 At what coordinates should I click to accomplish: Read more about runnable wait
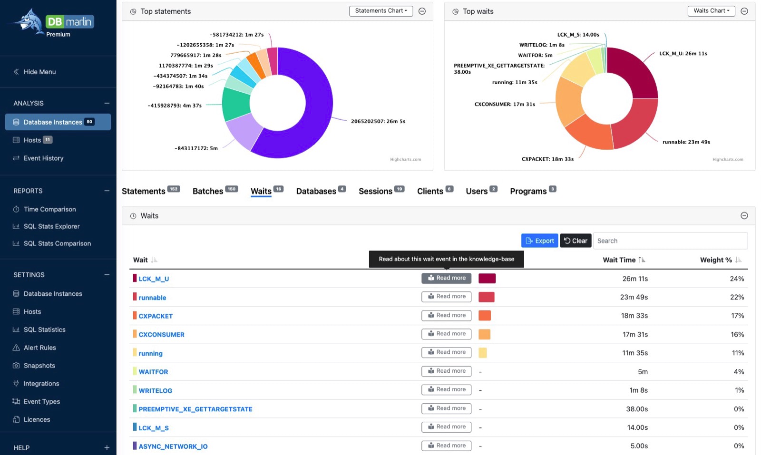click(446, 297)
